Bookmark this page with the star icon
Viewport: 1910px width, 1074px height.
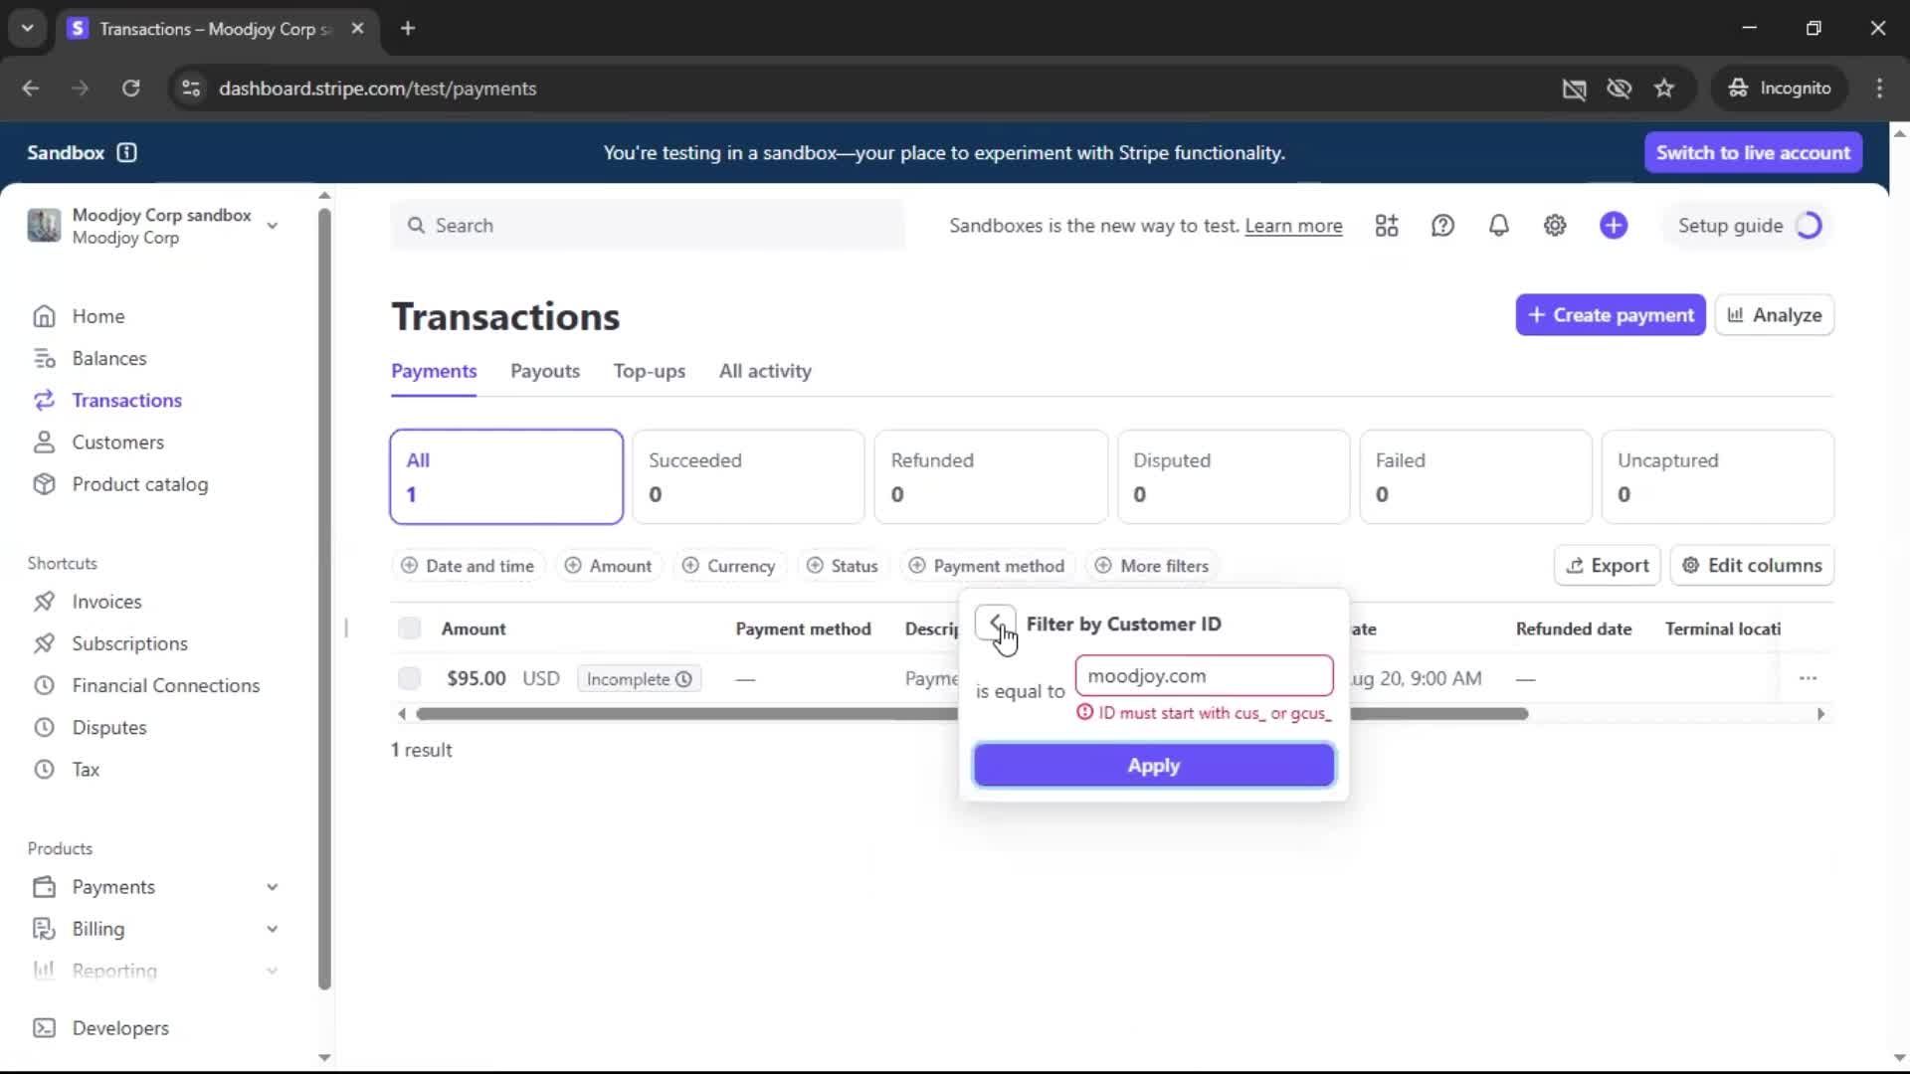pyautogui.click(x=1664, y=89)
